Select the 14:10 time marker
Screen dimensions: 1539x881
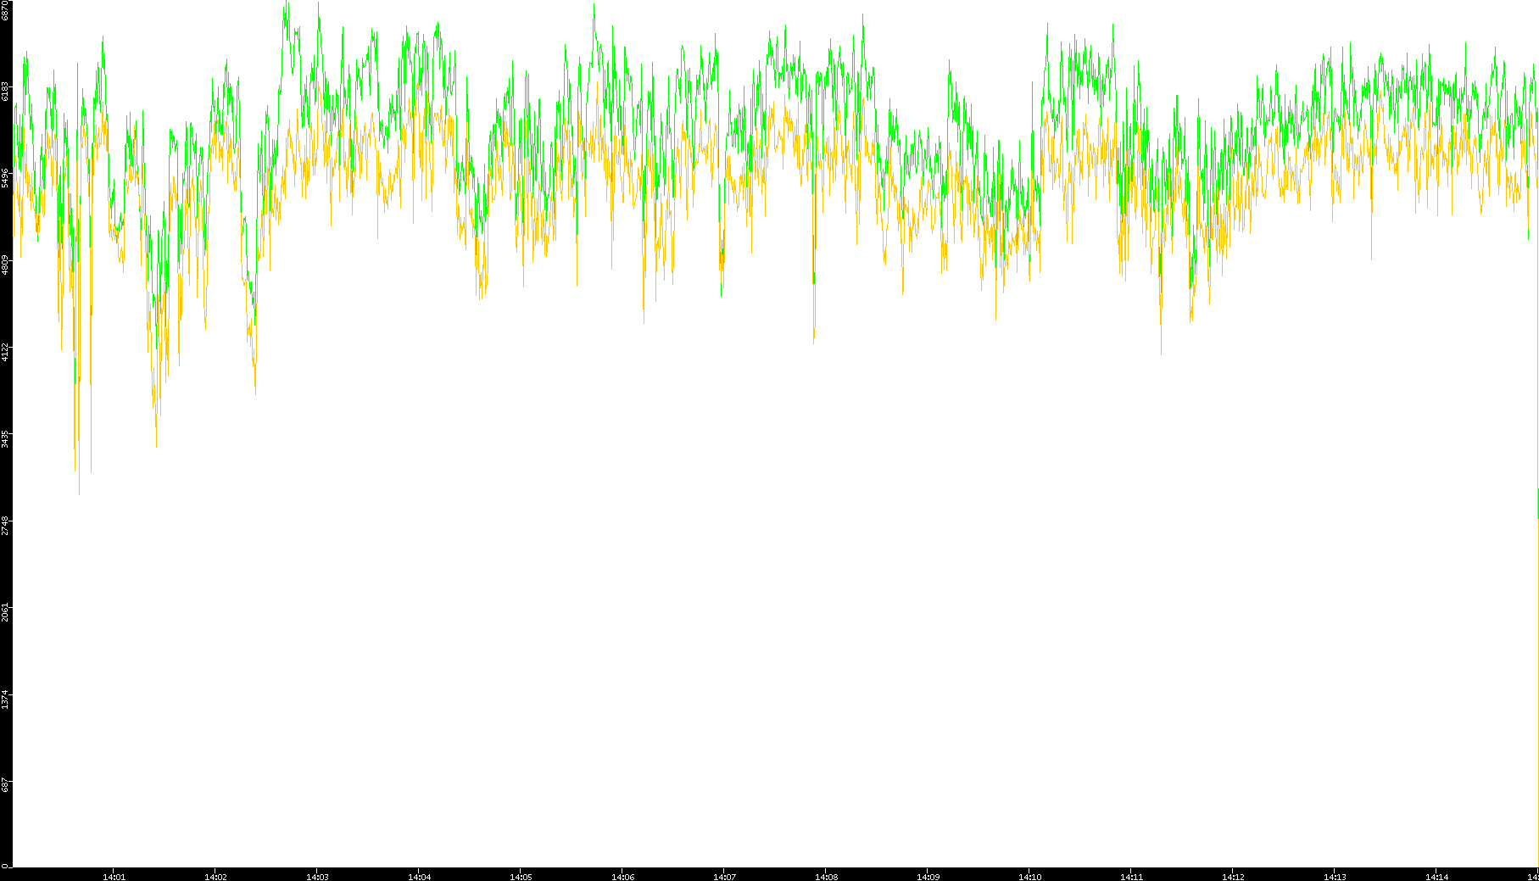tap(1029, 876)
